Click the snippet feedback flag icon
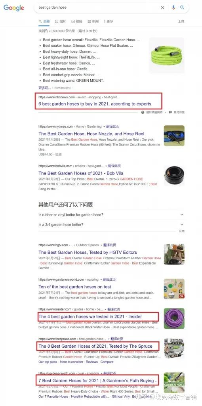The width and height of the screenshot is (202, 406). 170,112
